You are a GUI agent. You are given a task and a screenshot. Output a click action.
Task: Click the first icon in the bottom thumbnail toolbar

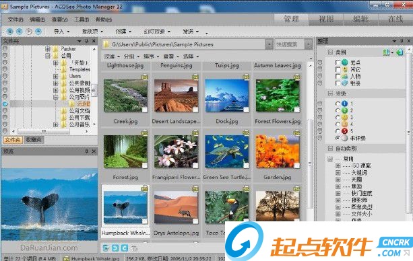pos(106,248)
